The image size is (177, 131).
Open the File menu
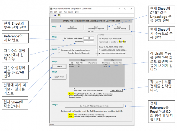tap(51, 12)
